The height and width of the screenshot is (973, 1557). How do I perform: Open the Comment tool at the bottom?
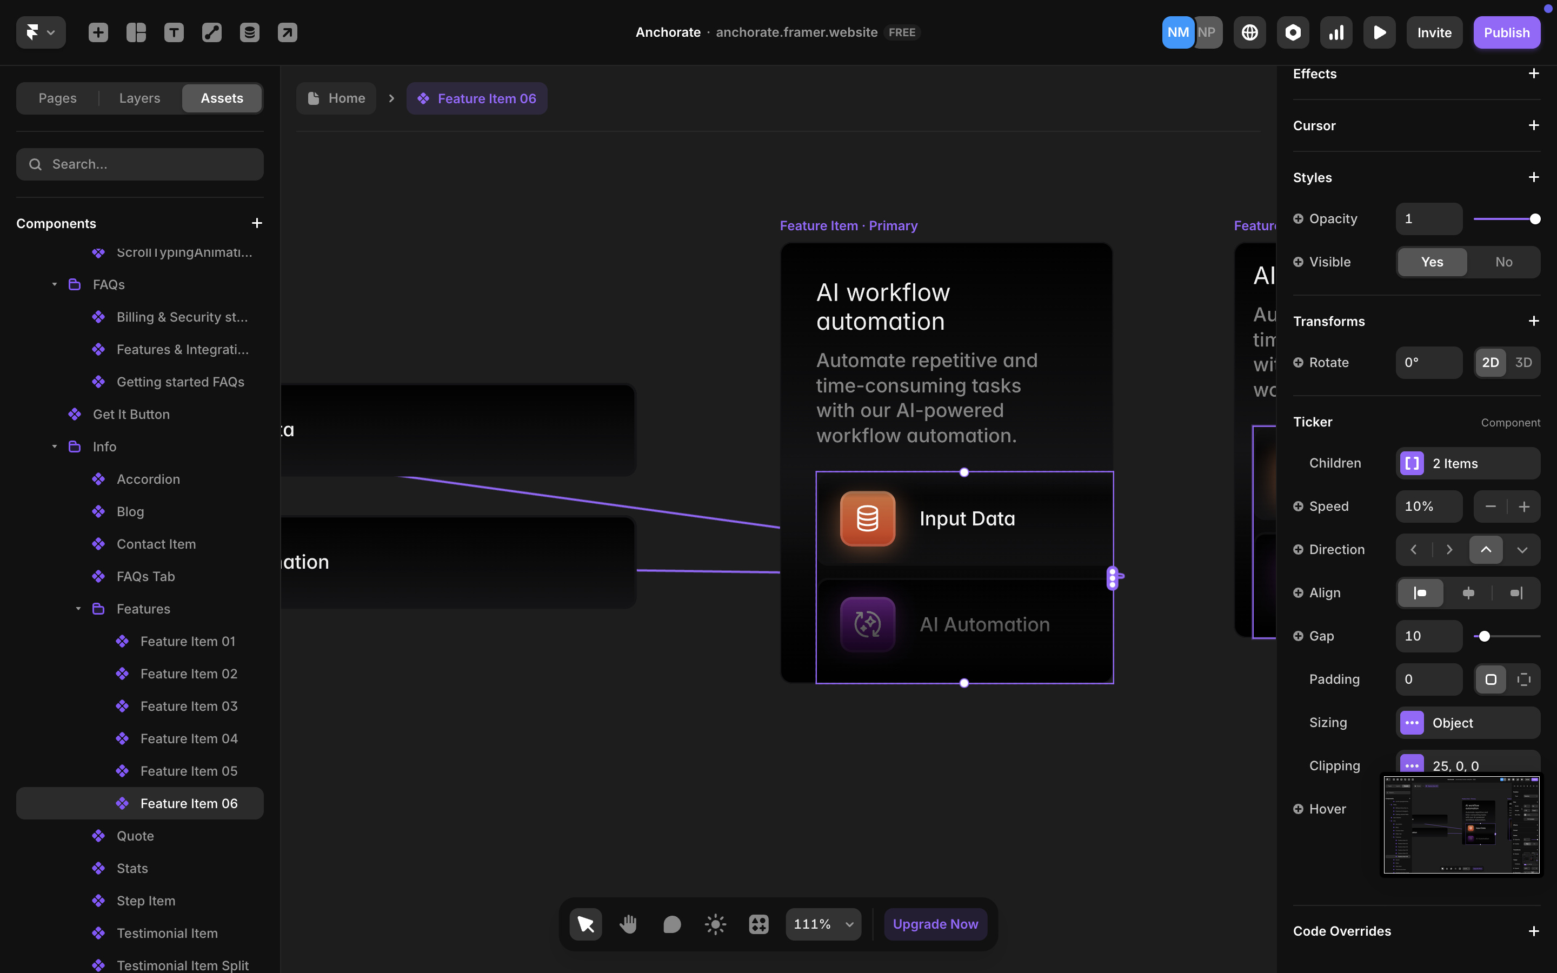pos(671,923)
